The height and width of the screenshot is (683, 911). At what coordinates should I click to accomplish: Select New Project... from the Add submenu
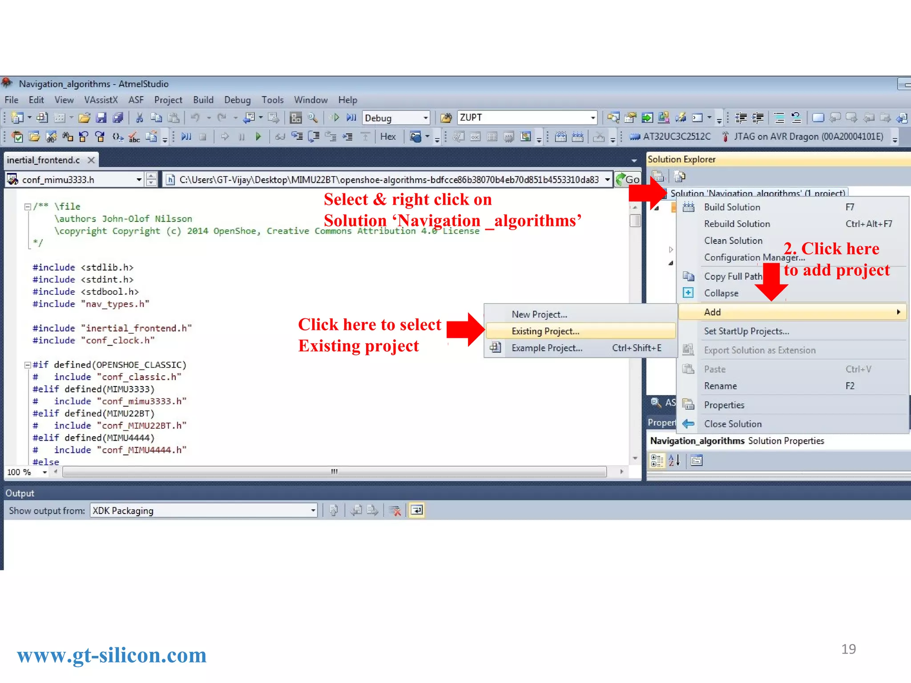click(x=580, y=314)
